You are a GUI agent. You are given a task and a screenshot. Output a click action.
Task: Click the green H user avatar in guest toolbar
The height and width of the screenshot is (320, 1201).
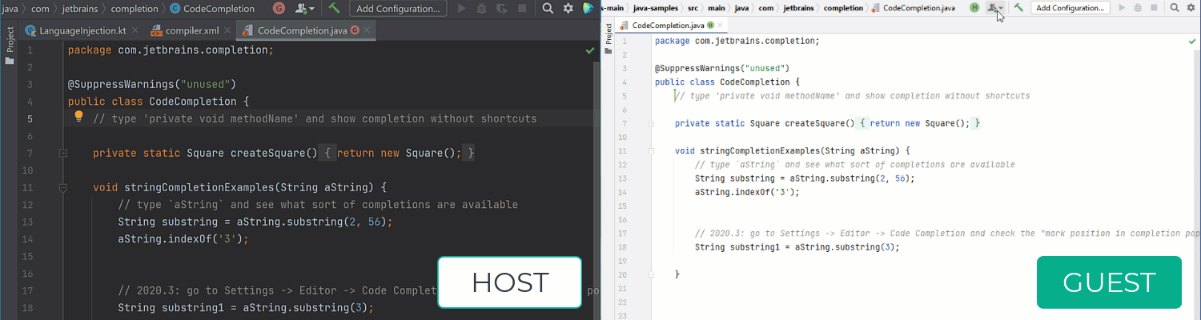[974, 8]
